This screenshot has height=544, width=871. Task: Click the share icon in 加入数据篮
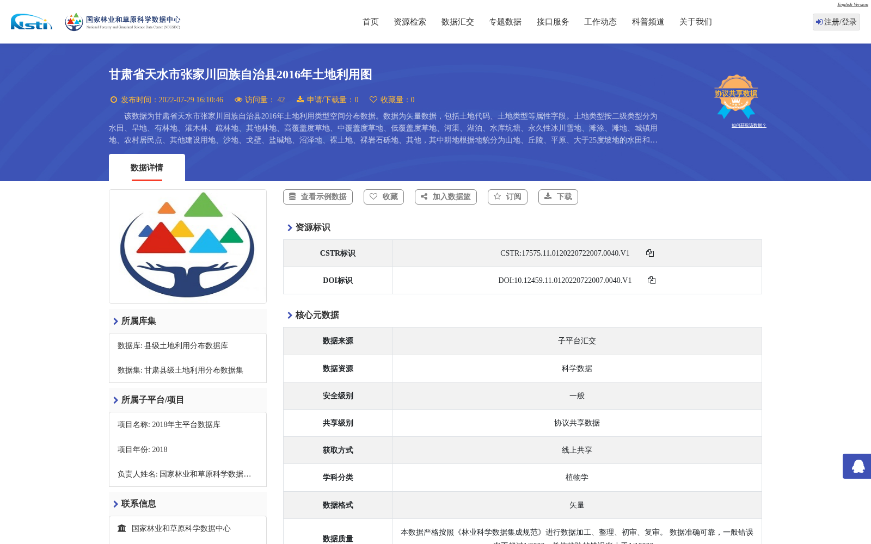pos(424,196)
